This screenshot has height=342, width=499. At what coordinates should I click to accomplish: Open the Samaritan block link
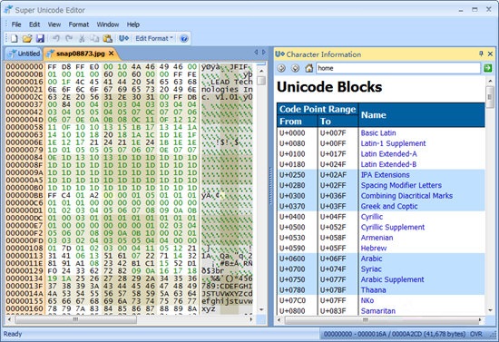click(378, 311)
